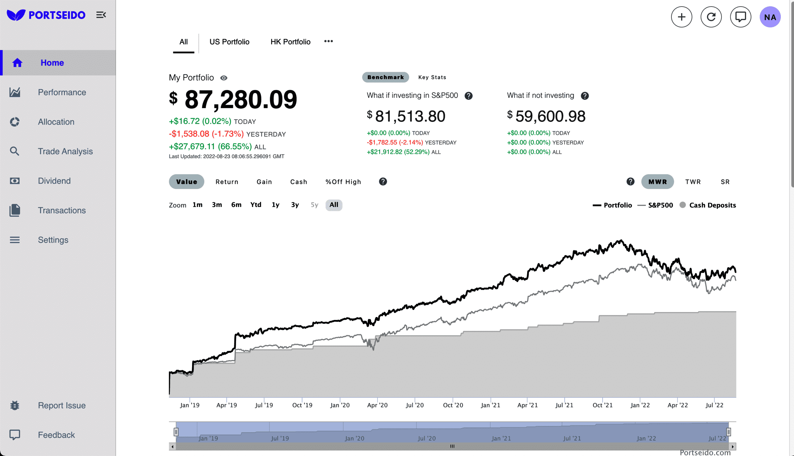Toggle portfolio value visibility eye icon
The image size is (794, 456).
(224, 78)
